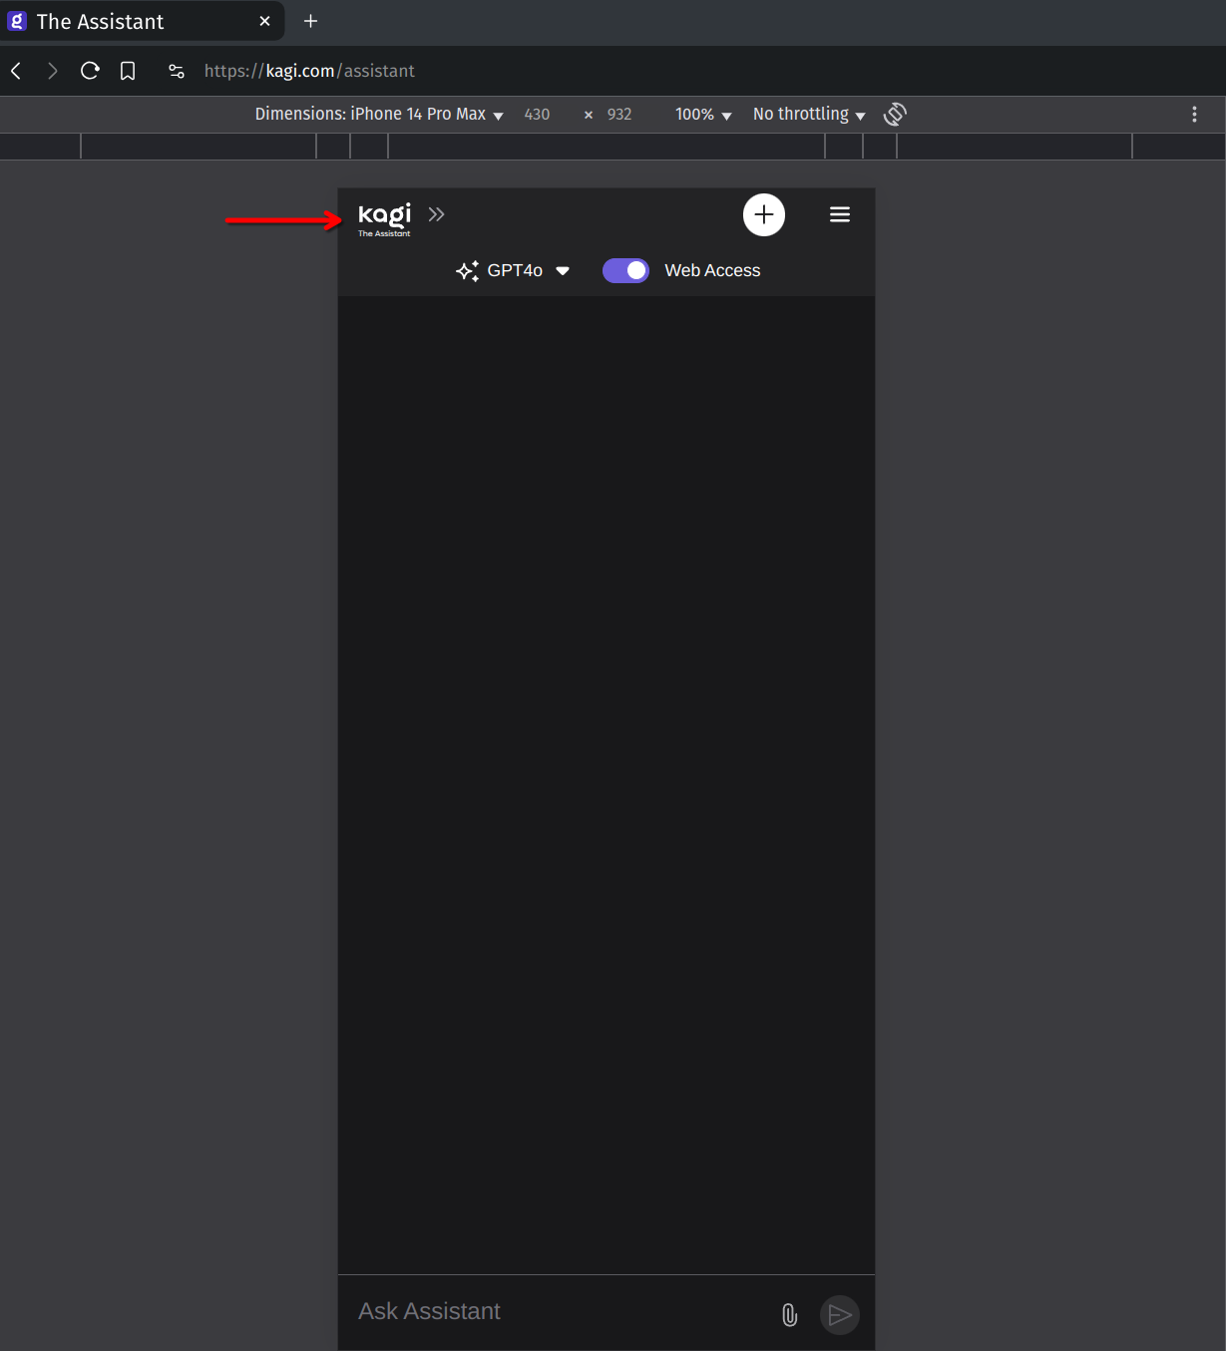Viewport: 1226px width, 1351px height.
Task: Click the send message arrow button
Action: tap(839, 1315)
